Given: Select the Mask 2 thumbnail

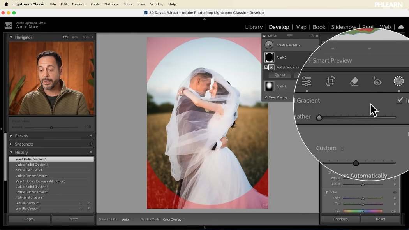Looking at the screenshot, I should pyautogui.click(x=269, y=57).
